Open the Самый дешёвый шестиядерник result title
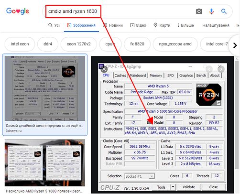The image size is (240, 194). point(44,126)
